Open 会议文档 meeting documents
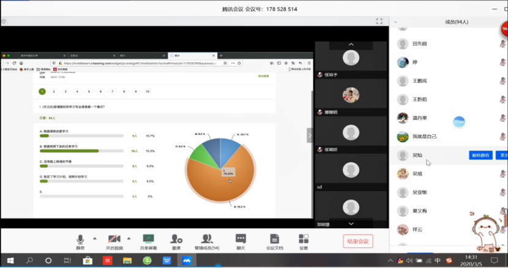 coord(275,239)
